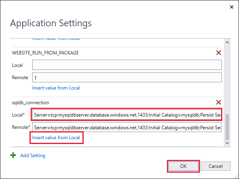Cancel the Application Settings dialog
Viewport: 239px width, 179px height.
[x=215, y=166]
